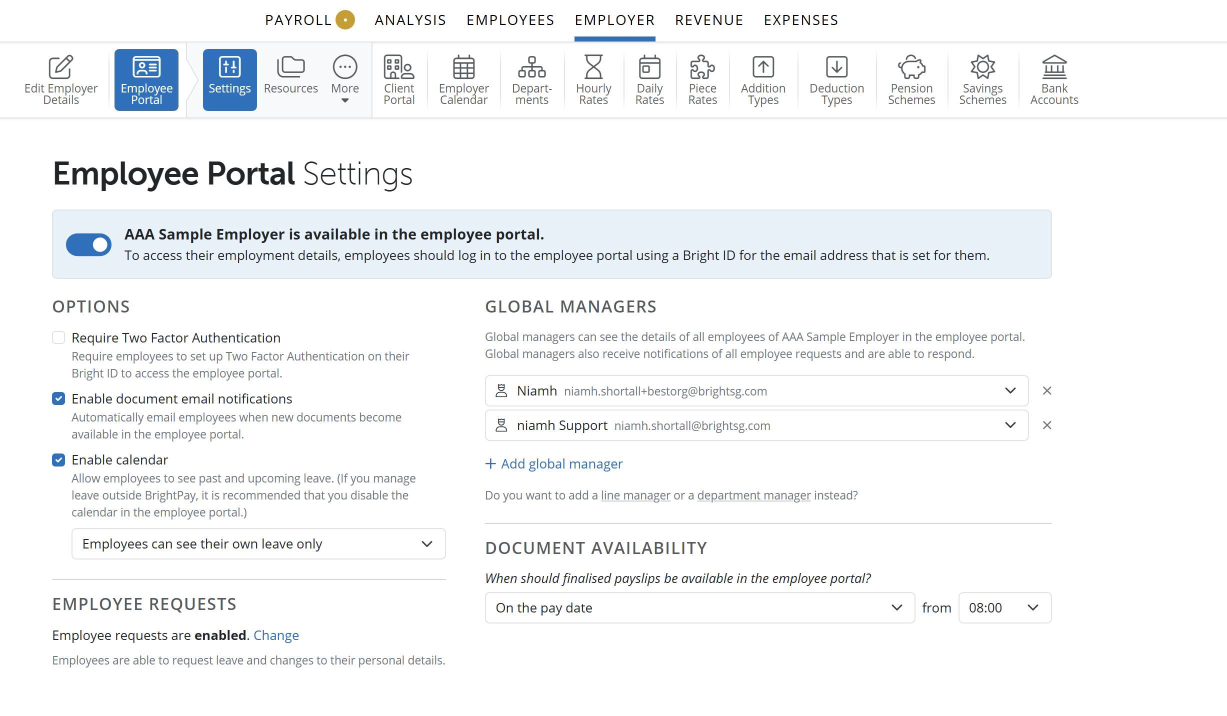This screenshot has width=1227, height=716.
Task: Open Hourly Rates settings
Action: coord(593,80)
